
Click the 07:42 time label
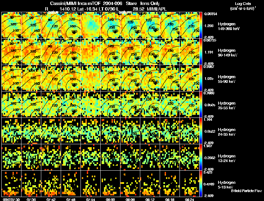click(x=51, y=200)
